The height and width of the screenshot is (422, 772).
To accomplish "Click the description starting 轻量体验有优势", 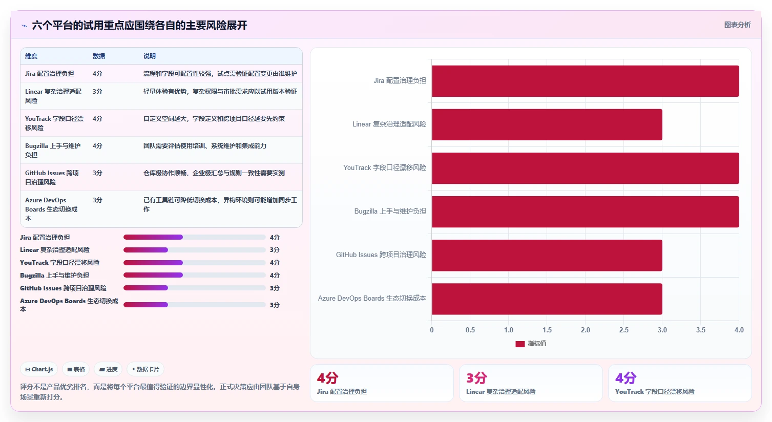I will 220,92.
